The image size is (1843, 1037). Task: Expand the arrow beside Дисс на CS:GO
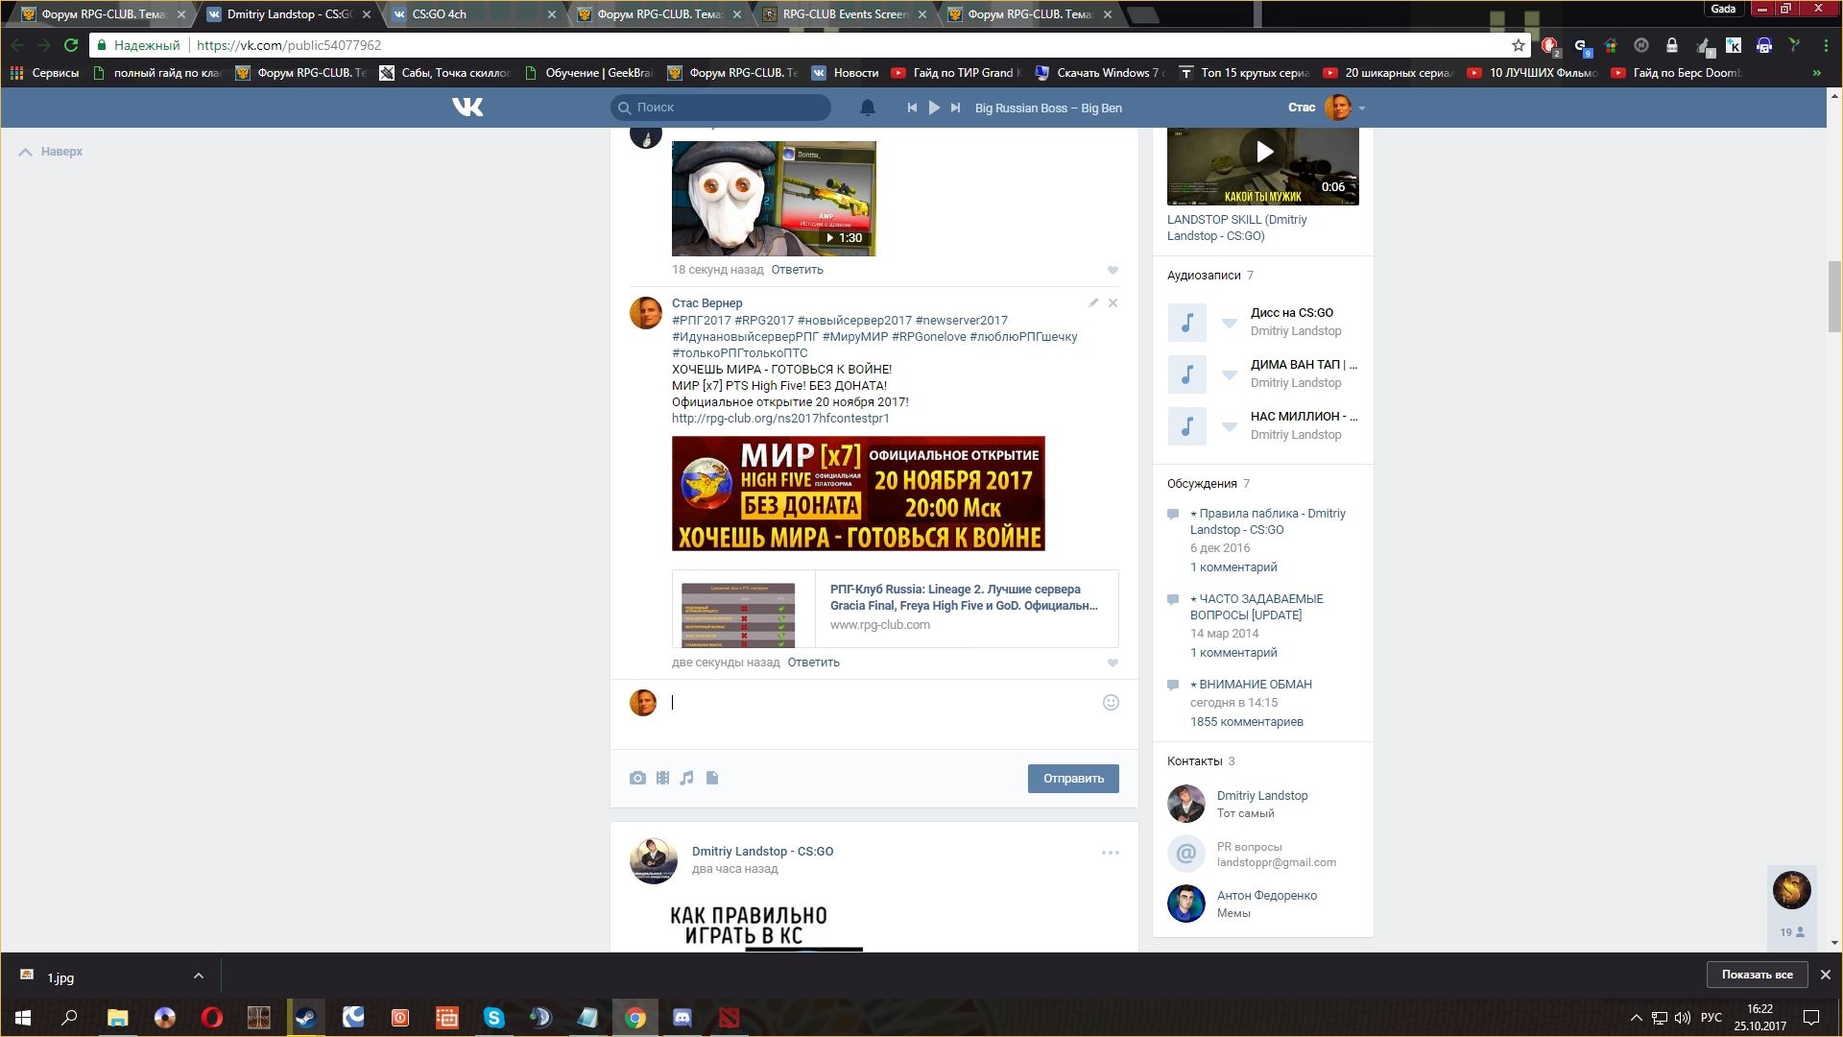point(1229,324)
